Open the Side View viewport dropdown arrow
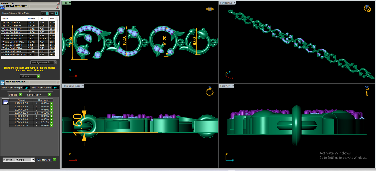 (x=233, y=86)
